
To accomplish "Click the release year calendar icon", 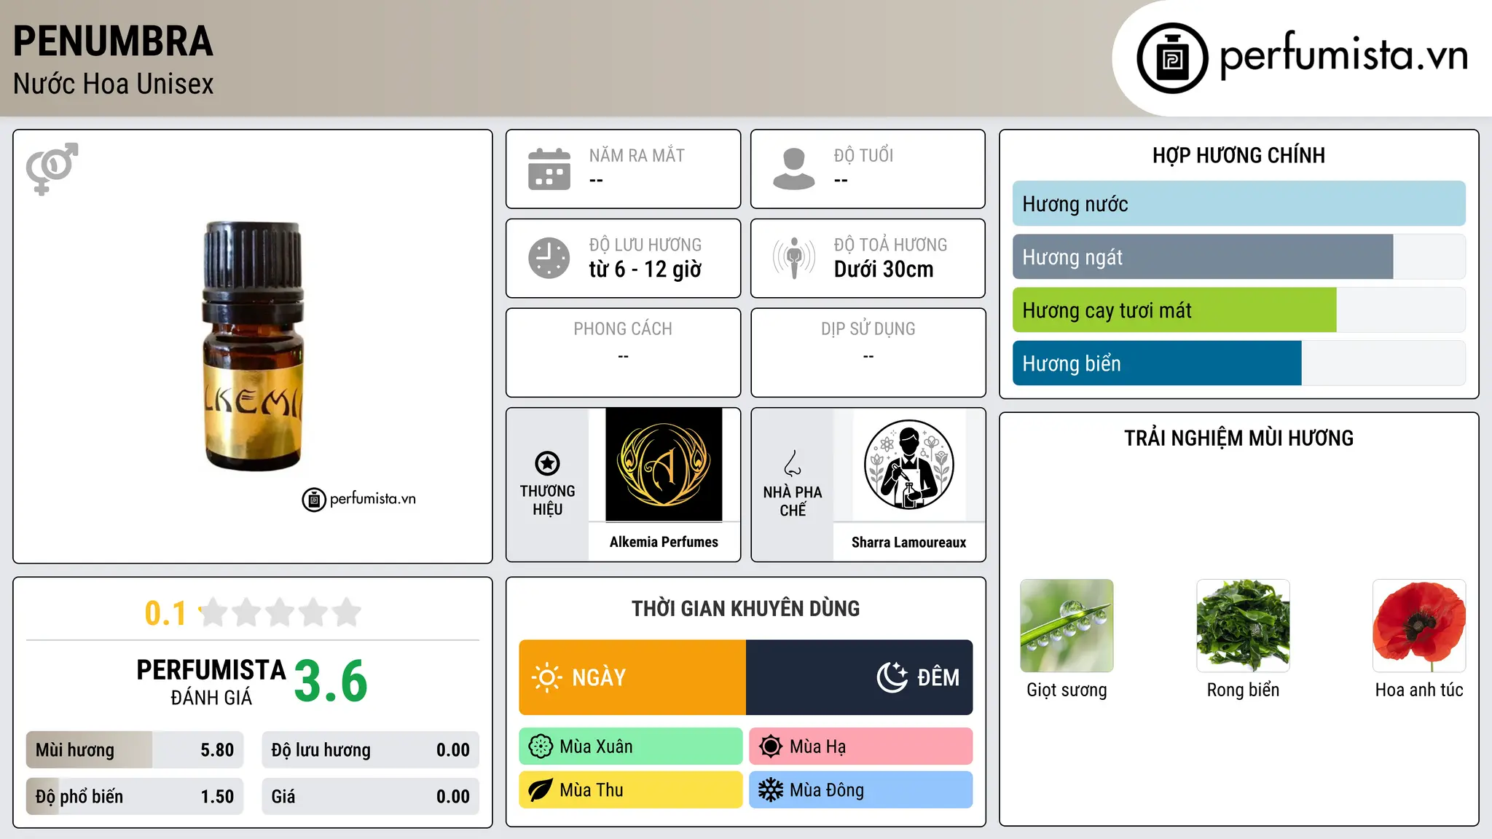I will (x=549, y=169).
